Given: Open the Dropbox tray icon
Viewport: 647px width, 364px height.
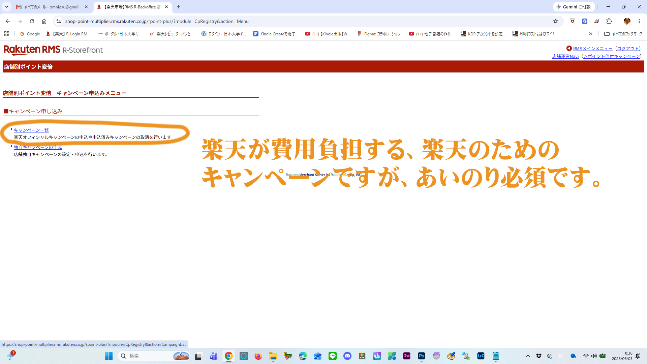Looking at the screenshot, I should pyautogui.click(x=539, y=356).
